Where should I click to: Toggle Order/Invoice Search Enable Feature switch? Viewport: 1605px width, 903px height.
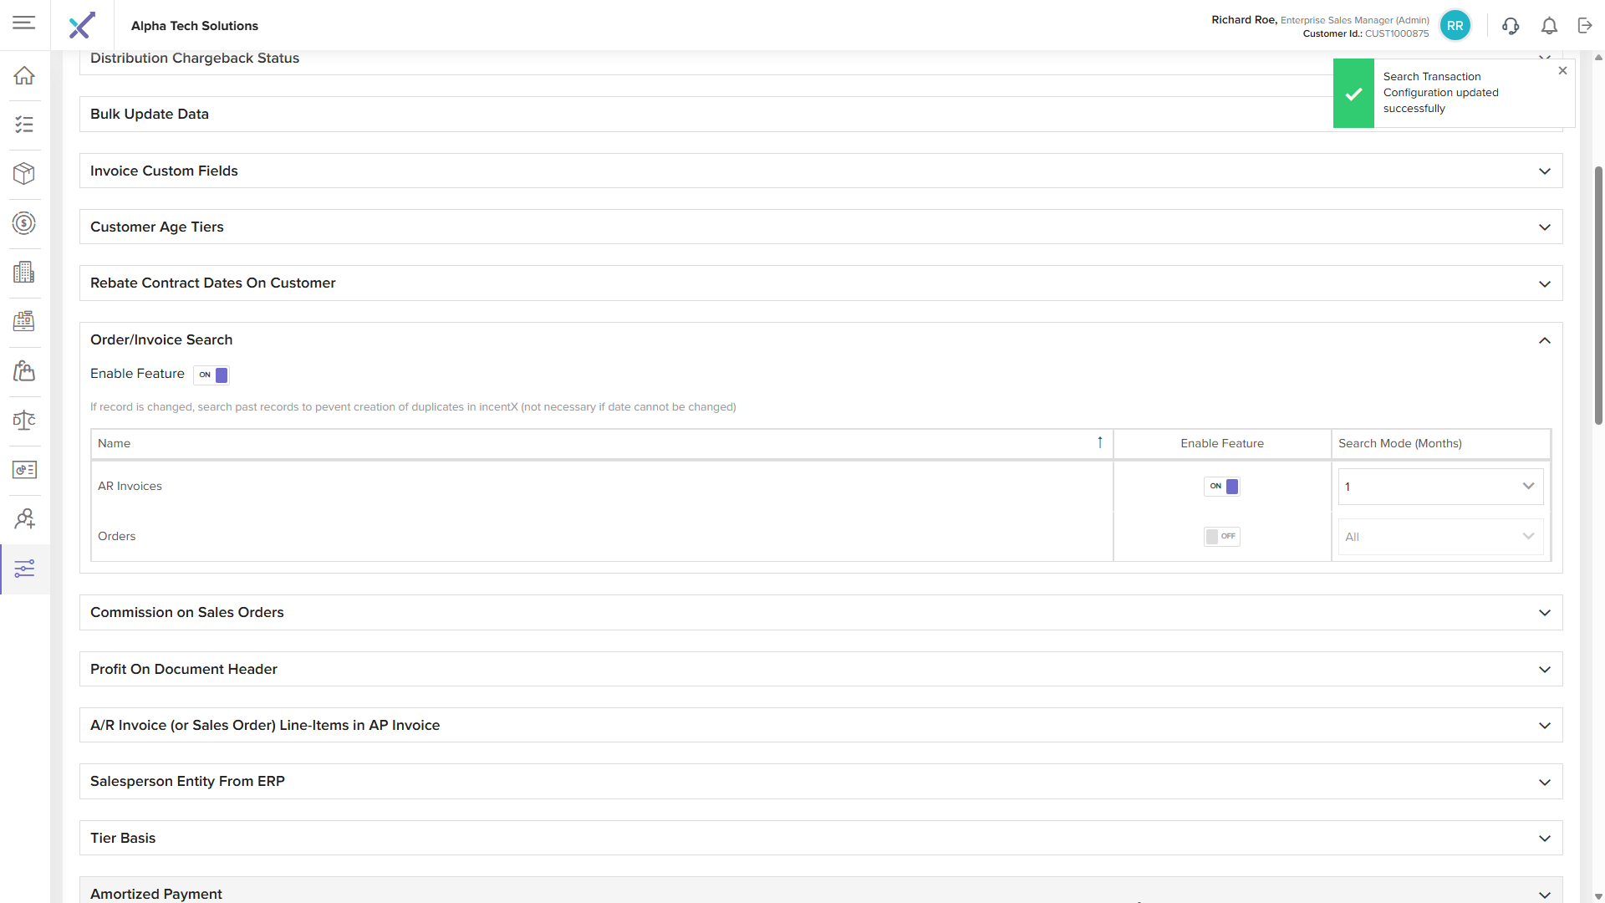211,375
